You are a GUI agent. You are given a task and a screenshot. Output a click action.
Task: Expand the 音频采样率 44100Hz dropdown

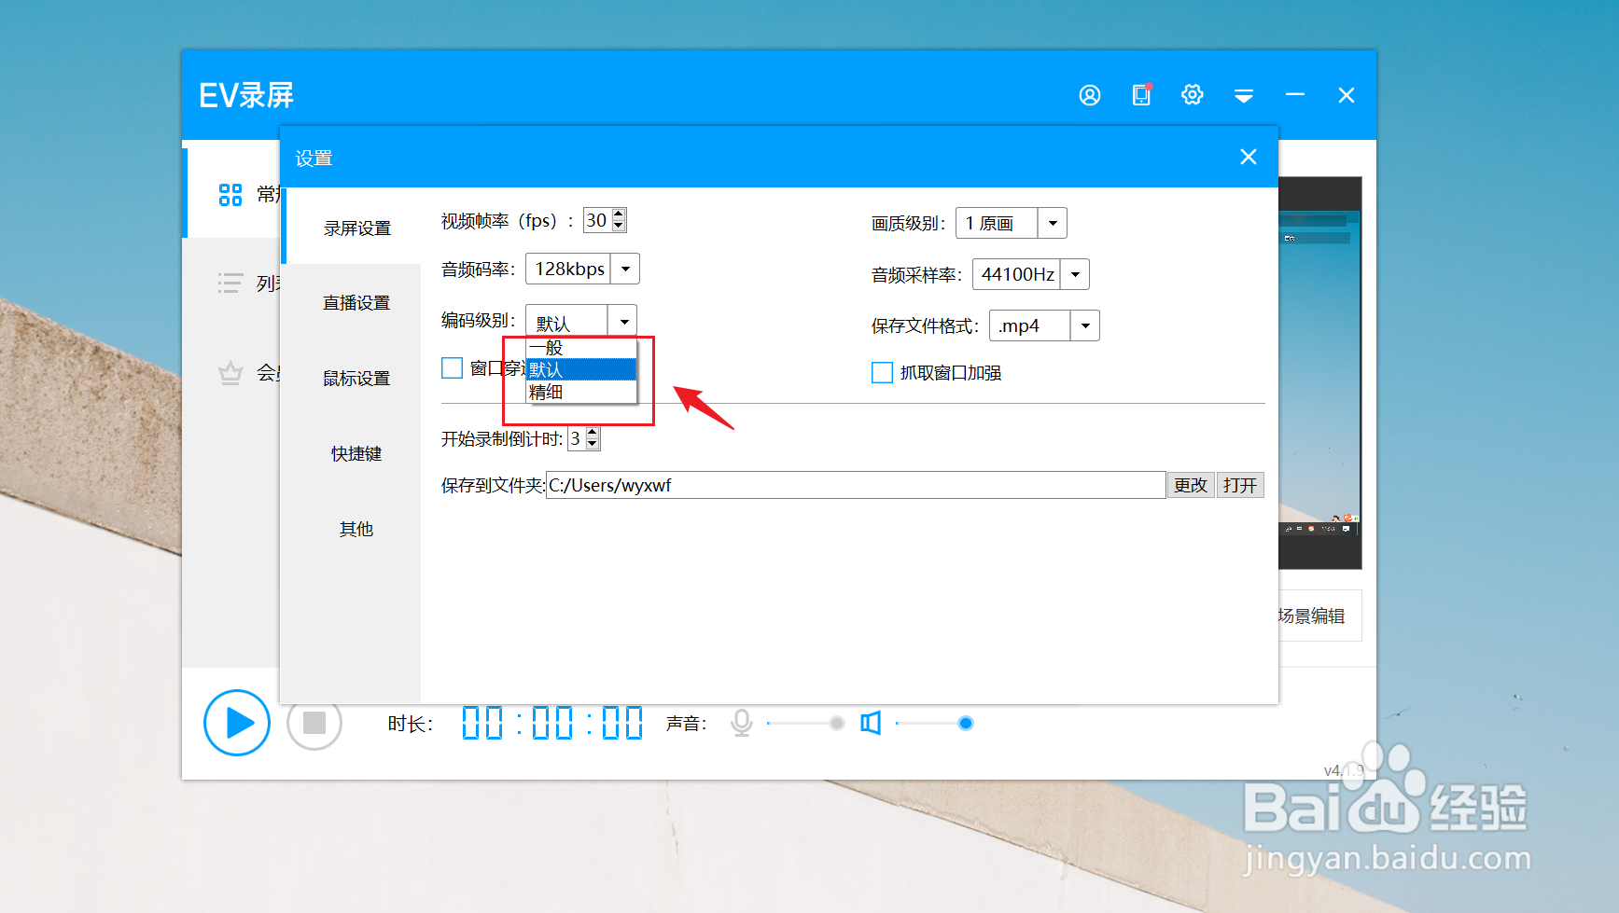(x=1075, y=274)
